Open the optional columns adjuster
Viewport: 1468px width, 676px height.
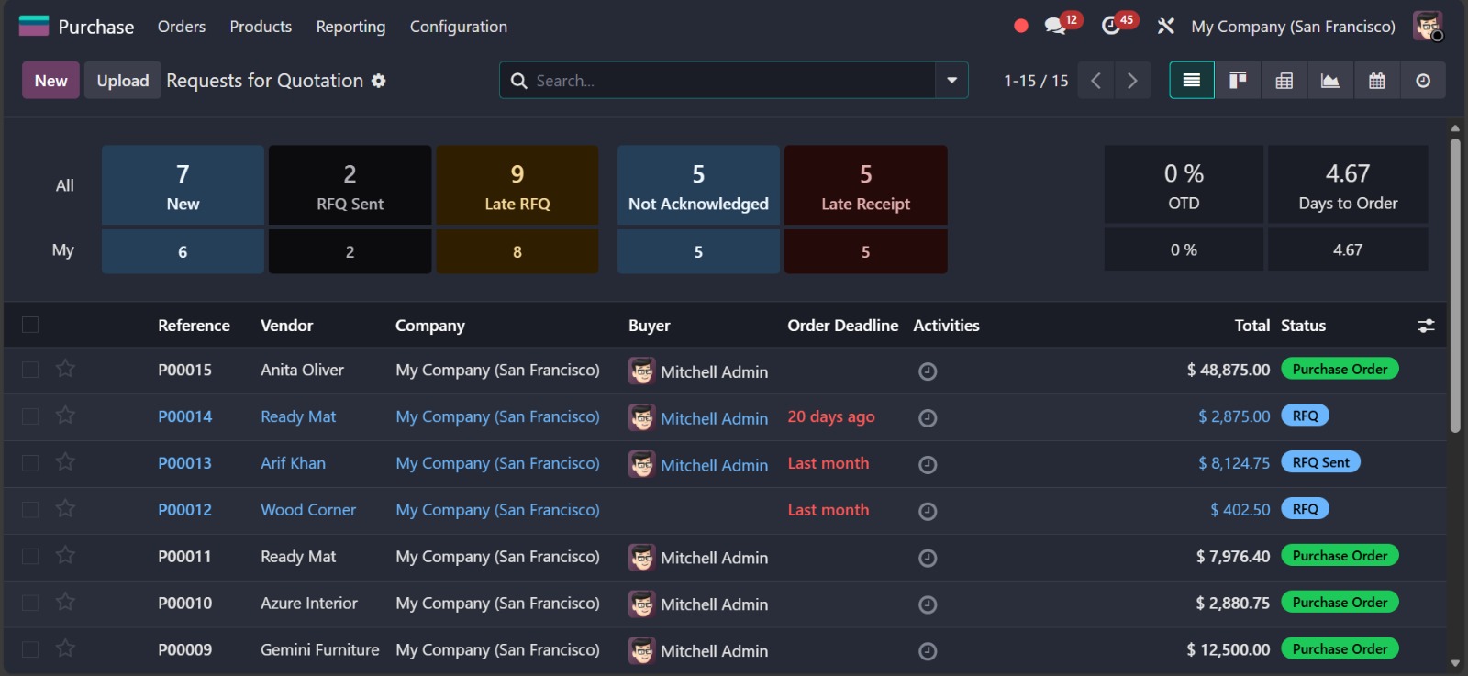click(x=1426, y=326)
